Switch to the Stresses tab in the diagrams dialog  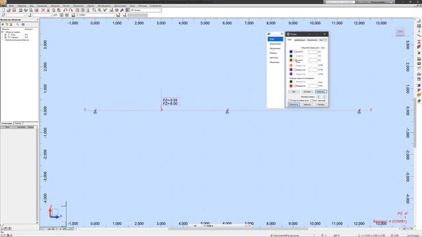tap(312, 40)
